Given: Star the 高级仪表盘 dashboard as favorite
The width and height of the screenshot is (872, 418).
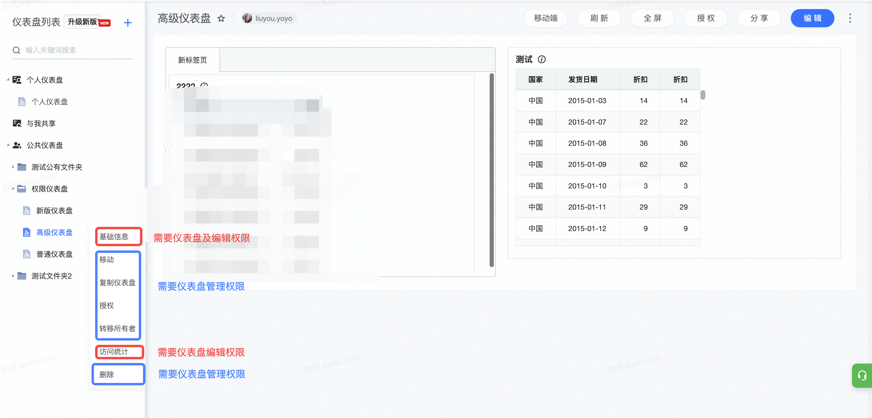Looking at the screenshot, I should pyautogui.click(x=221, y=18).
